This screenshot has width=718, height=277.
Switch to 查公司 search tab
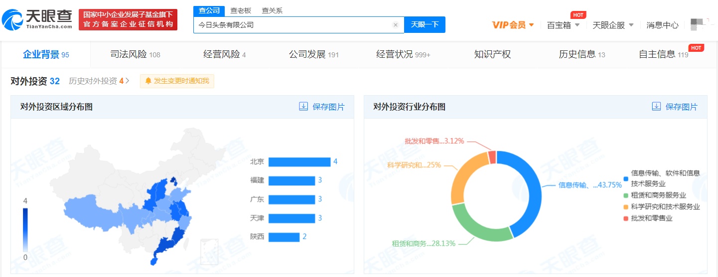209,10
